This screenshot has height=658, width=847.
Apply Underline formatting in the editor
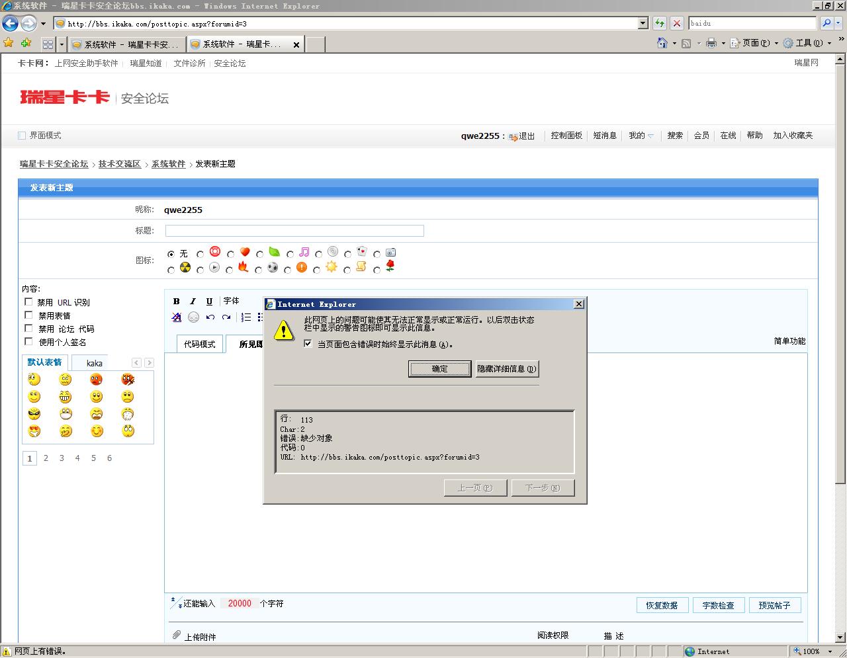tap(209, 301)
